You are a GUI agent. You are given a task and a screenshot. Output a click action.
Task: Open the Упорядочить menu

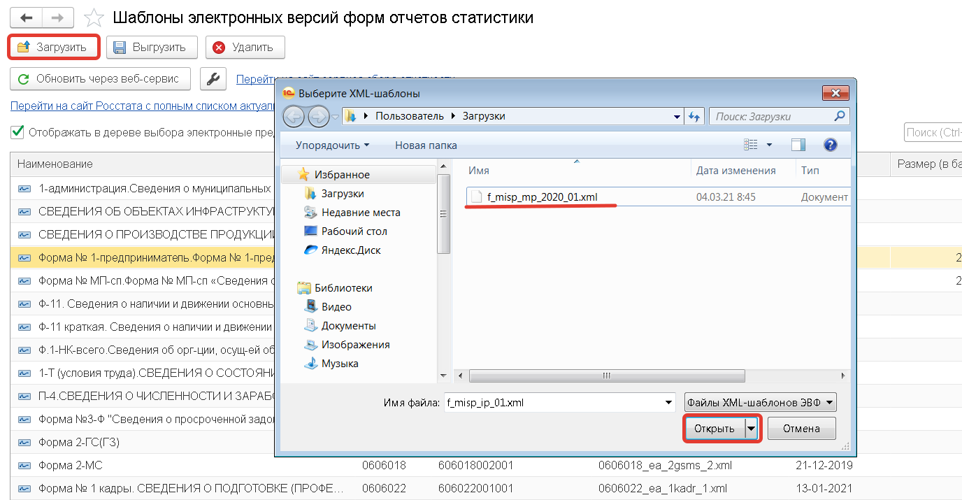coord(332,145)
